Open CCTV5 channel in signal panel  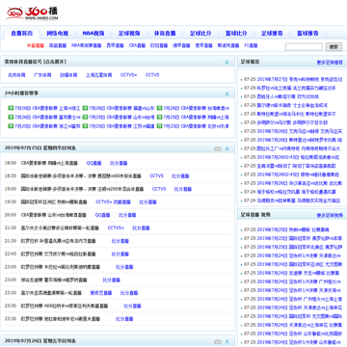(152, 75)
